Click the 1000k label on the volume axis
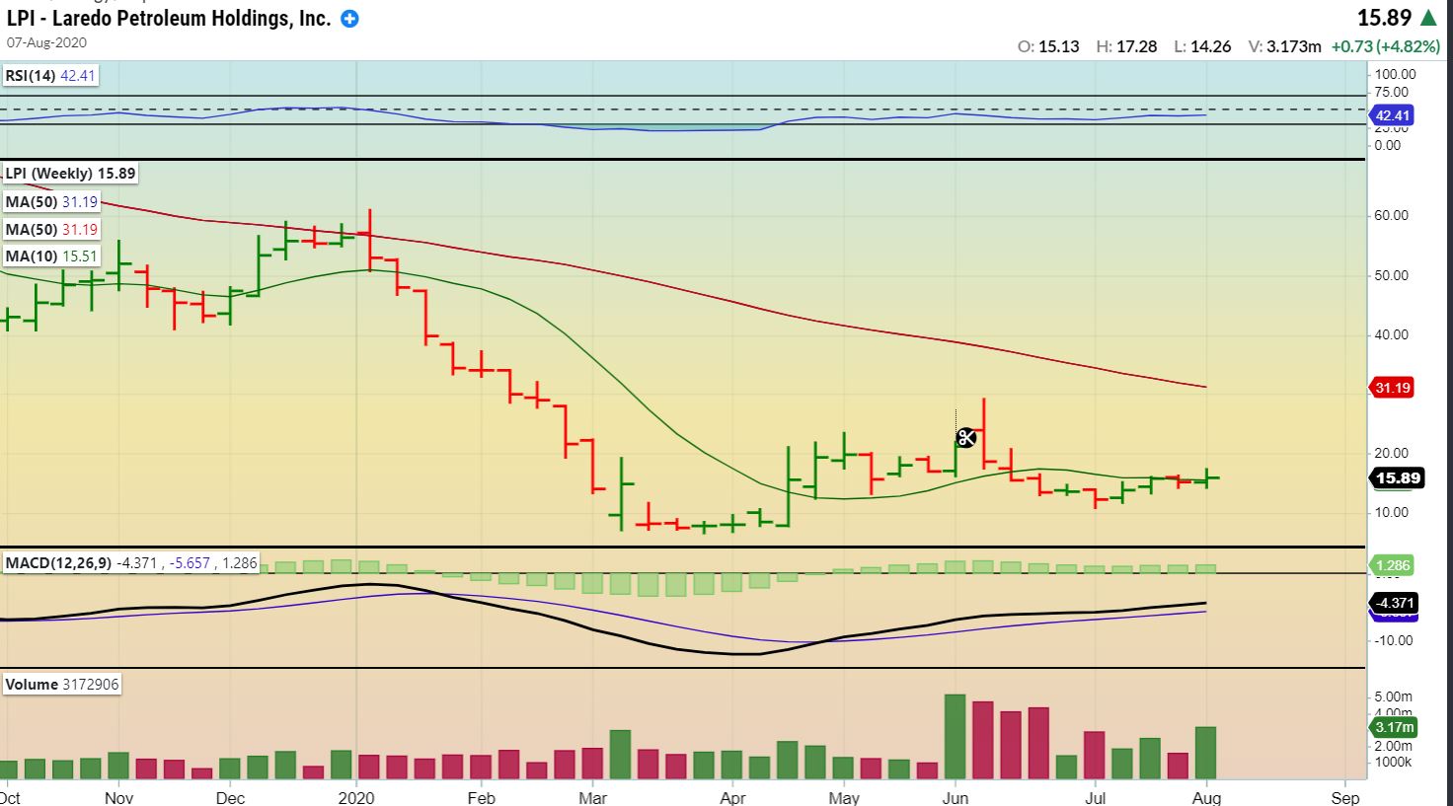The width and height of the screenshot is (1453, 806). pos(1393,763)
